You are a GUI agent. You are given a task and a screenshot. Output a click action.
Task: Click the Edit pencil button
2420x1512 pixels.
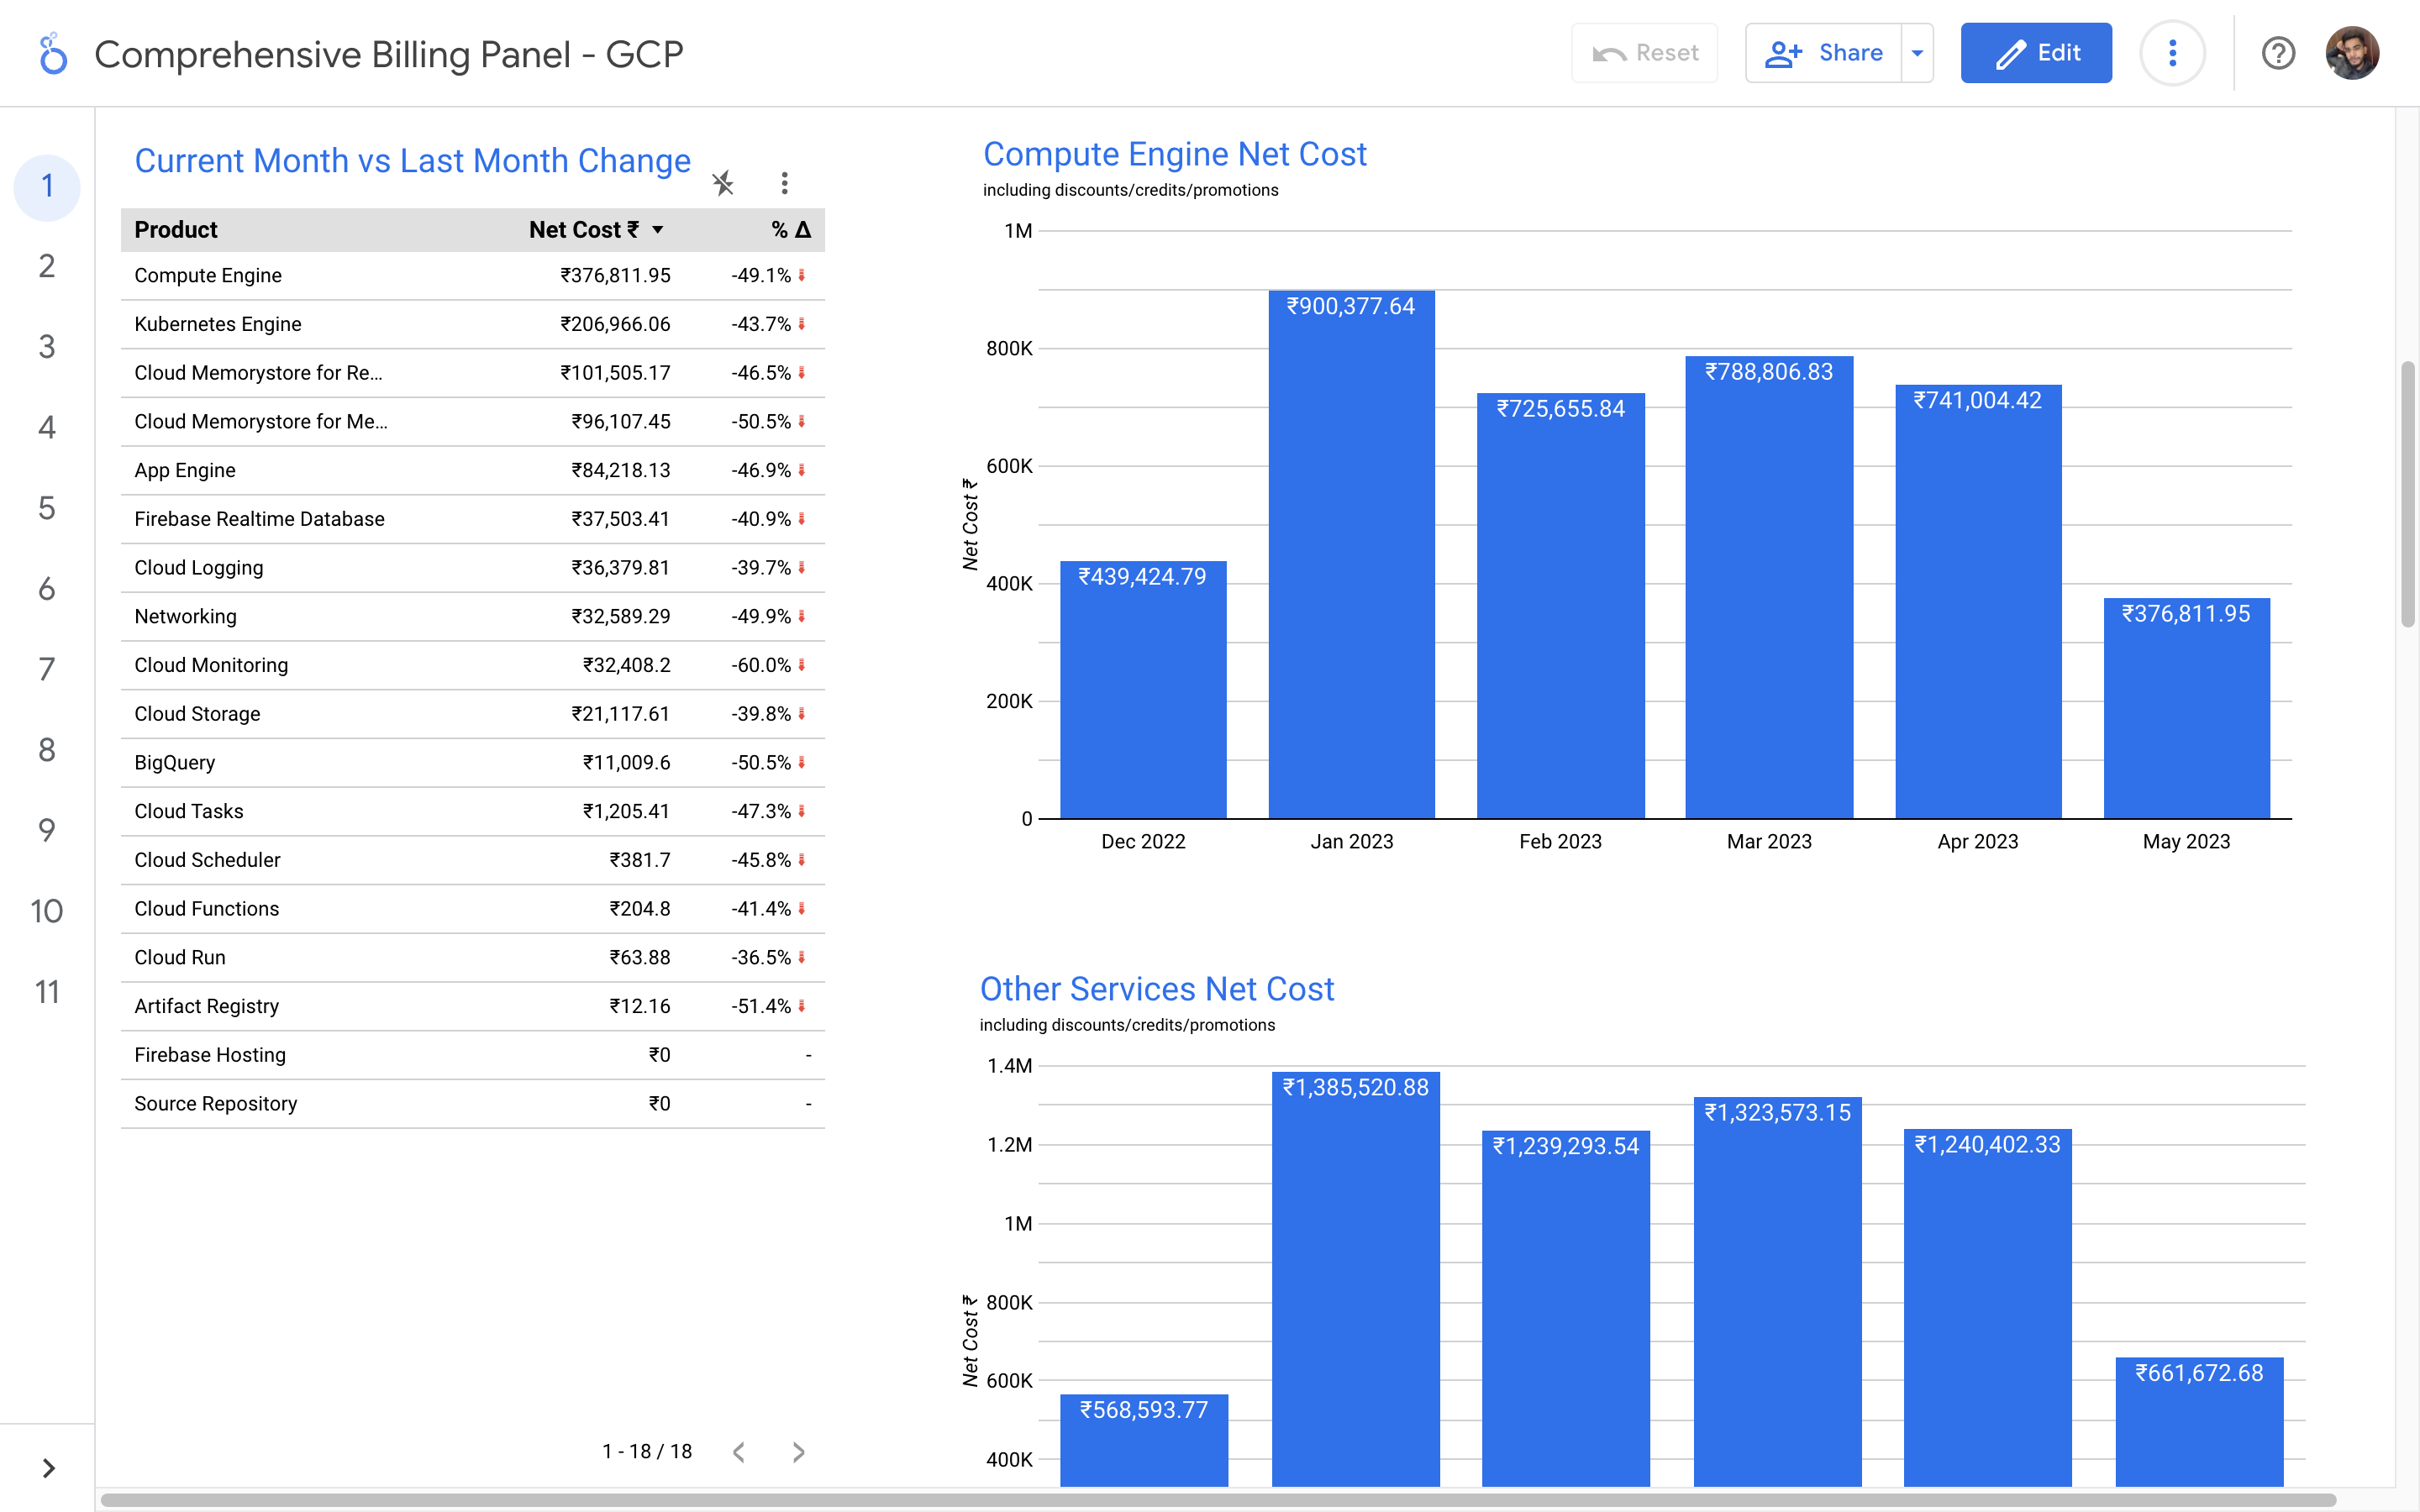[2036, 53]
